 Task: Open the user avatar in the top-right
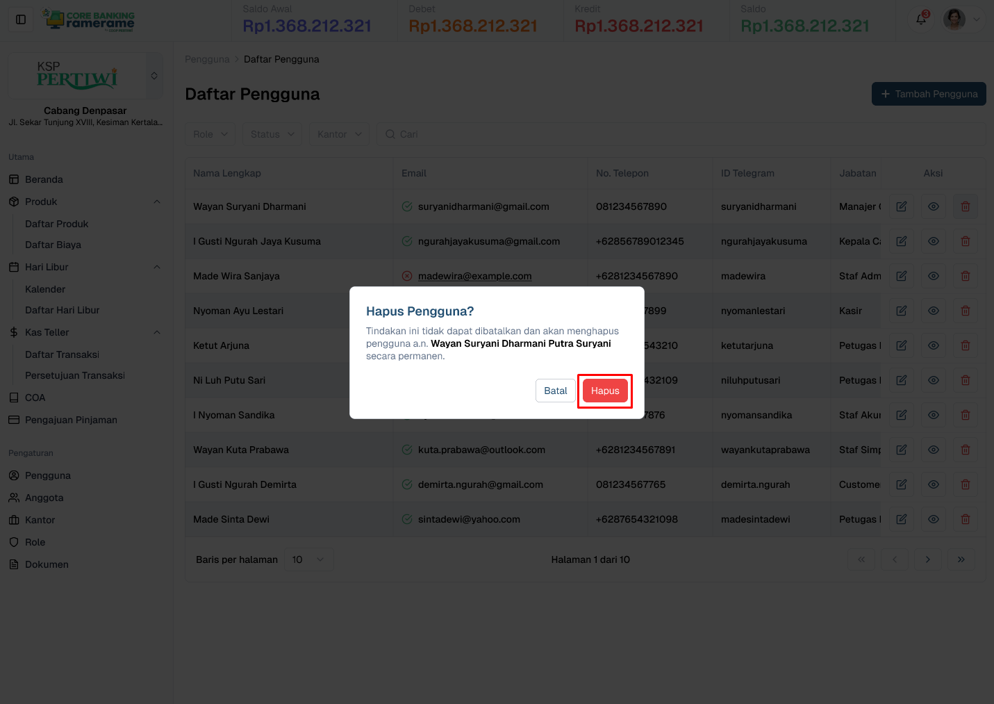[x=954, y=19]
